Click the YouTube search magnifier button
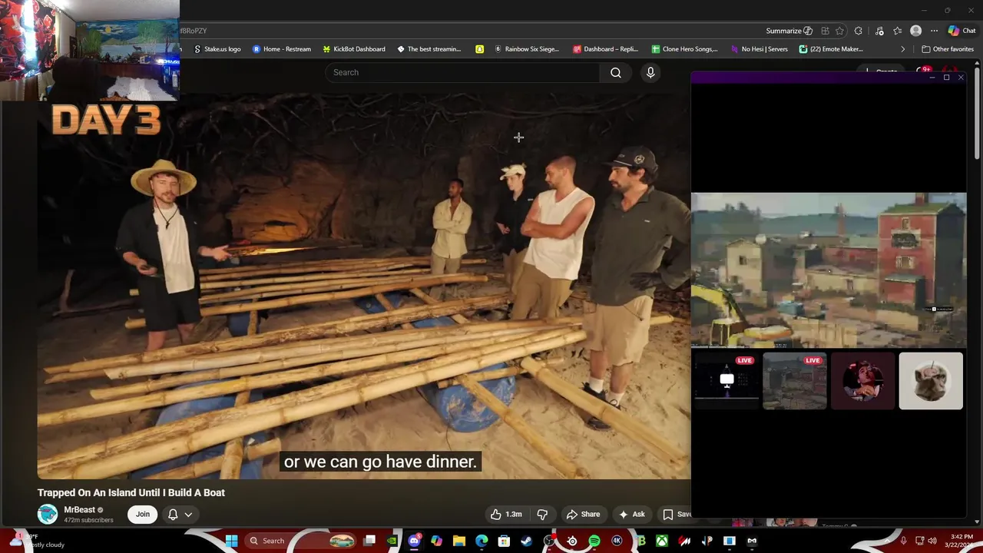The width and height of the screenshot is (983, 553). pyautogui.click(x=616, y=72)
